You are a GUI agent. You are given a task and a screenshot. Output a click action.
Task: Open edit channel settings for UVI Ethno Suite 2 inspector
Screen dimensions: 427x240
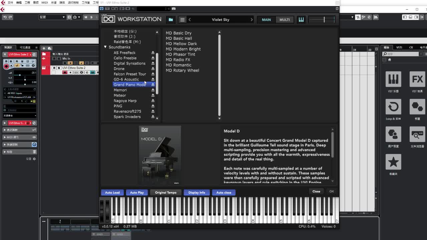pos(34,54)
